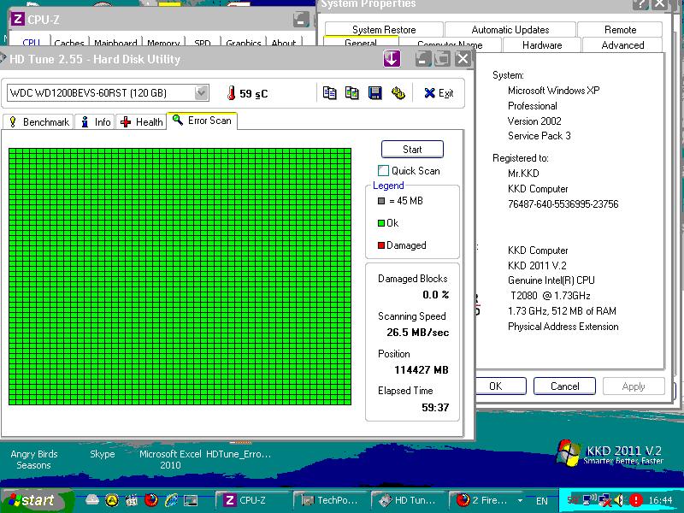Select the Error Scan tab

tap(202, 121)
